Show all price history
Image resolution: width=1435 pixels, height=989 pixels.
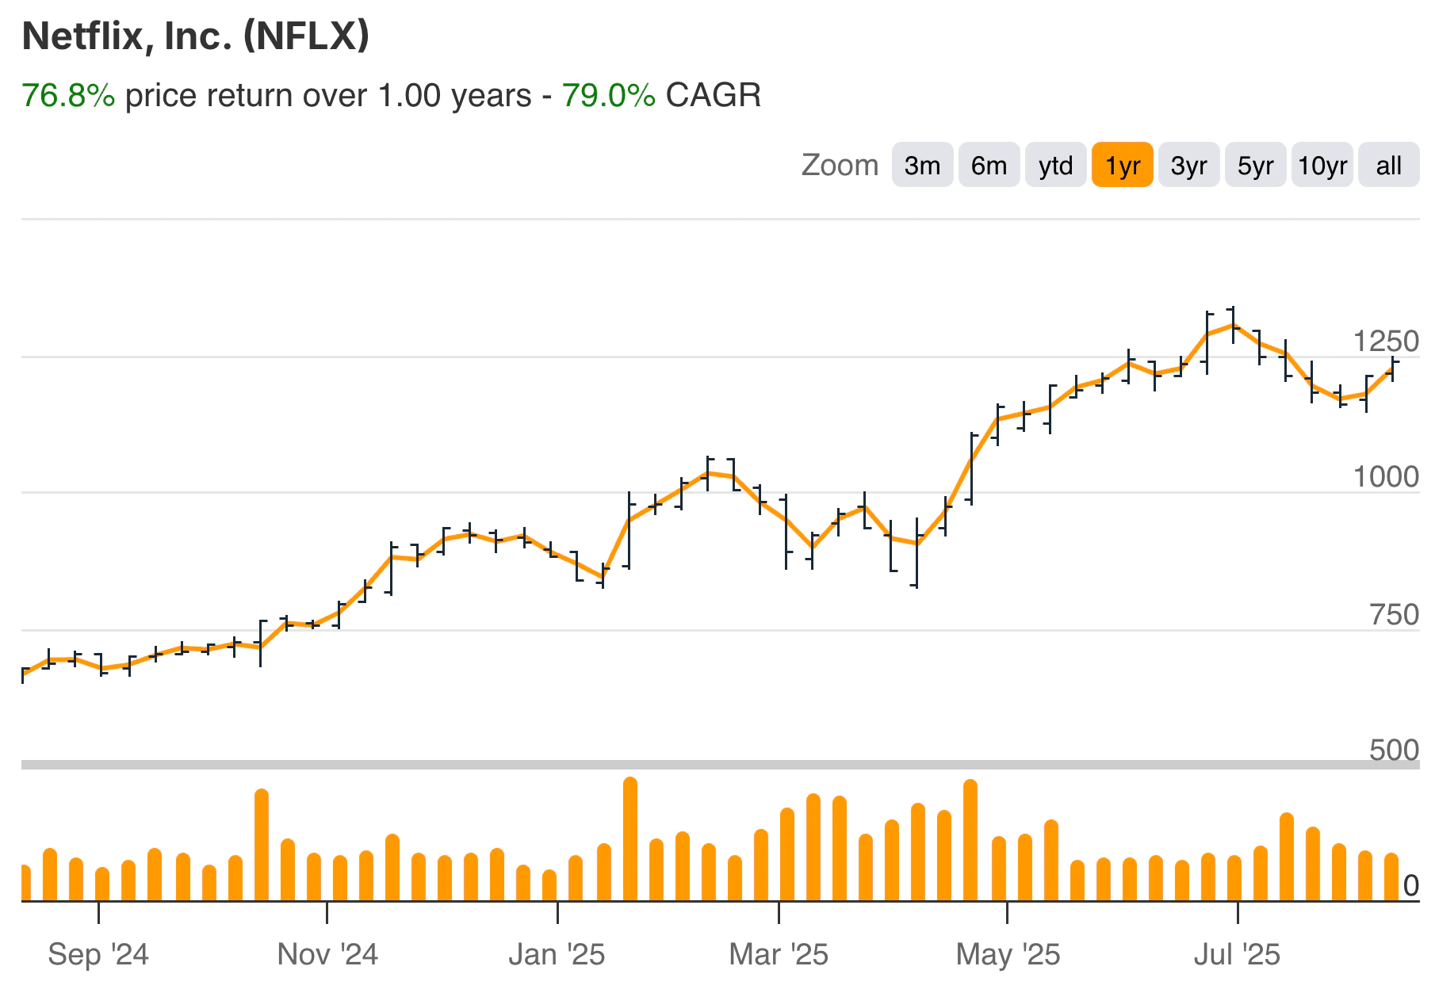tap(1388, 165)
